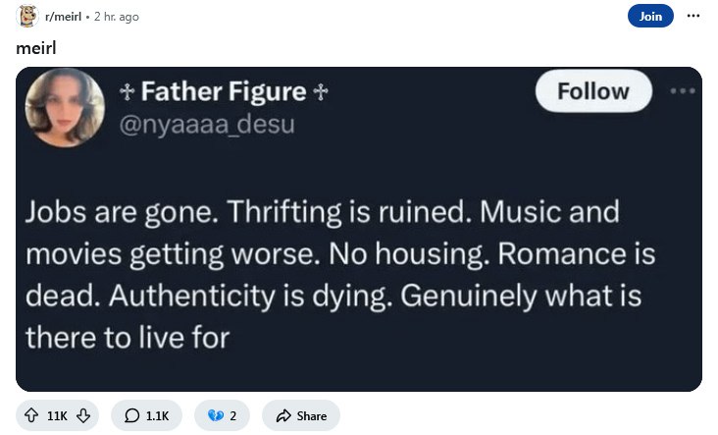Open the post title meirl

coord(36,48)
